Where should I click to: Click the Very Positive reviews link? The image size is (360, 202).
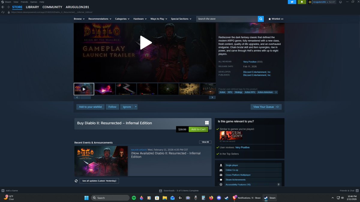[250, 62]
